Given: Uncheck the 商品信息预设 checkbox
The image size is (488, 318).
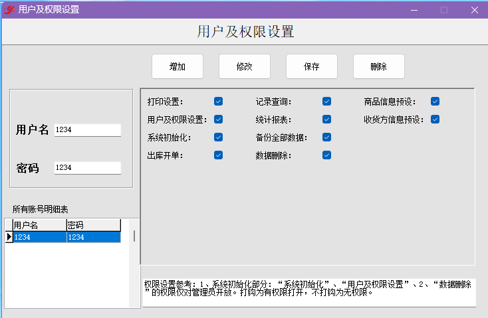Looking at the screenshot, I should 435,102.
